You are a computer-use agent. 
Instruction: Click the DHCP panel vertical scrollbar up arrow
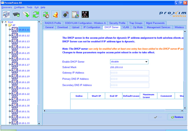185,31
